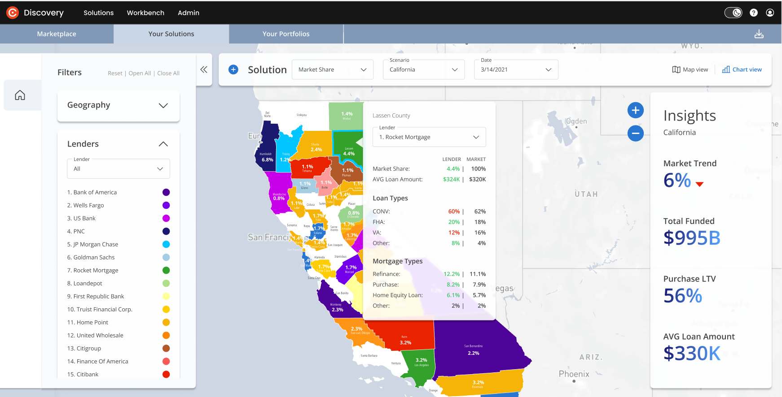
Task: Open the Date 3/14/2021 dropdown
Action: (x=516, y=69)
